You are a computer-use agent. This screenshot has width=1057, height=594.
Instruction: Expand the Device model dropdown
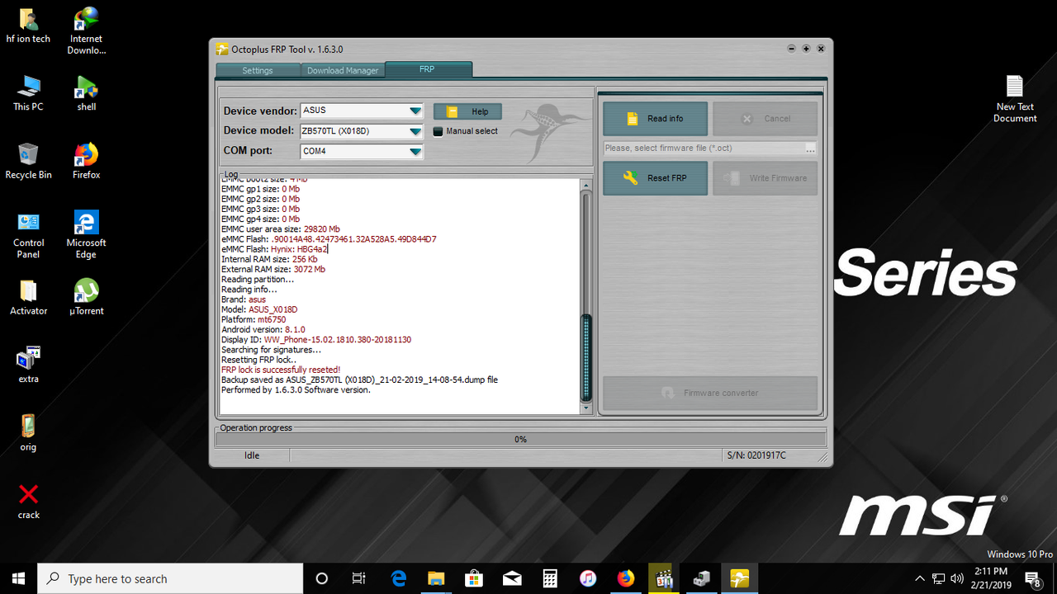tap(415, 131)
